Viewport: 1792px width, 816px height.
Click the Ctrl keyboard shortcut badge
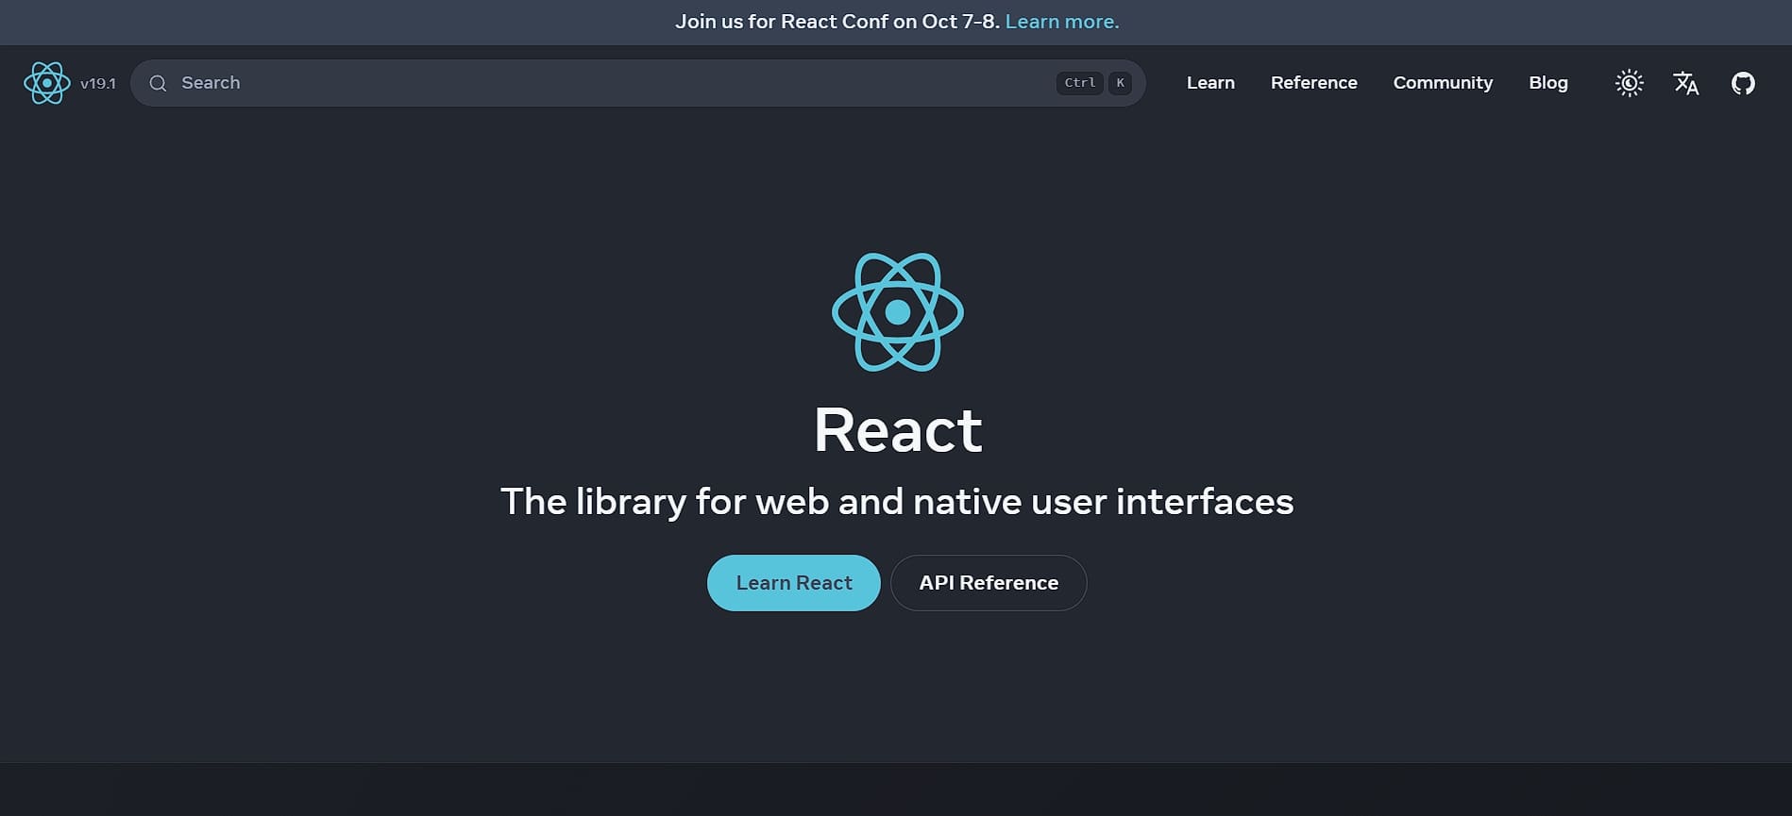(1079, 83)
